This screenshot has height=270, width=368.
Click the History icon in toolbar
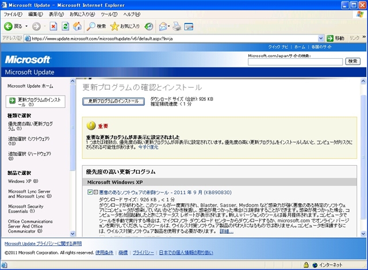tap(149, 26)
